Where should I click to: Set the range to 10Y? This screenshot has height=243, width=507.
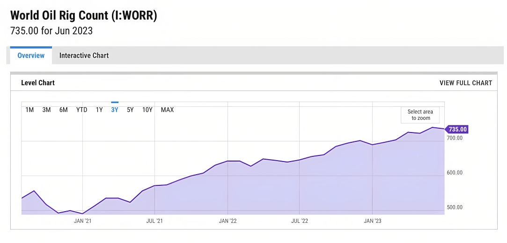[147, 110]
